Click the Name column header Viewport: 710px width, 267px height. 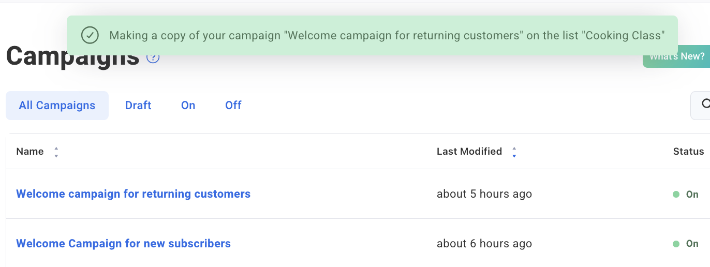coord(30,152)
